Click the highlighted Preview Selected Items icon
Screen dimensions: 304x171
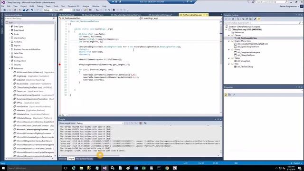pyautogui.click(x=259, y=19)
